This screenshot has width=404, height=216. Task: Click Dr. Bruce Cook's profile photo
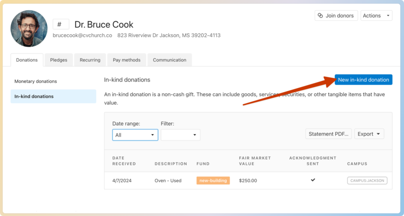tap(29, 29)
